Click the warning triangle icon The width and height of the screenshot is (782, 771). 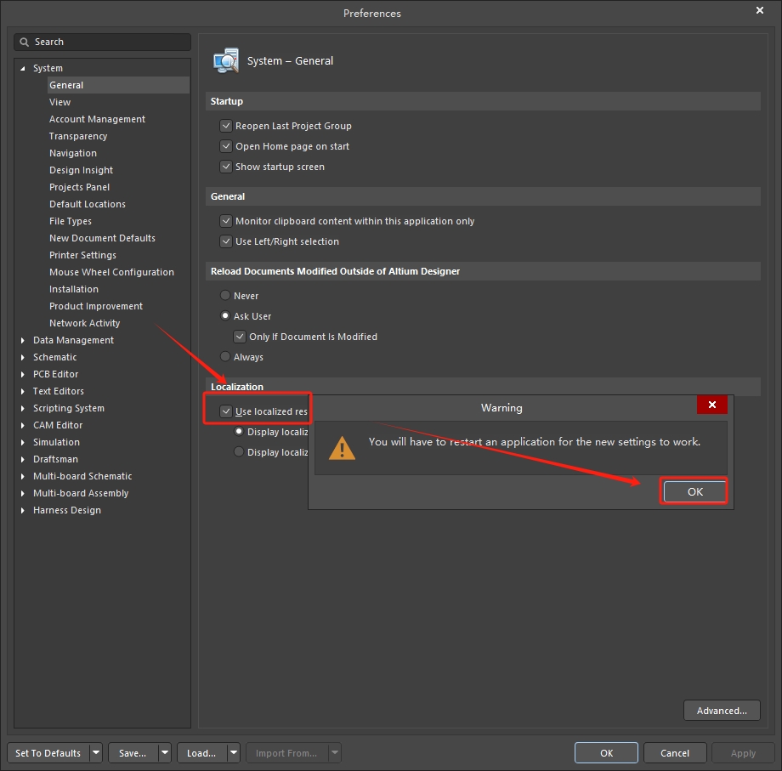coord(342,448)
